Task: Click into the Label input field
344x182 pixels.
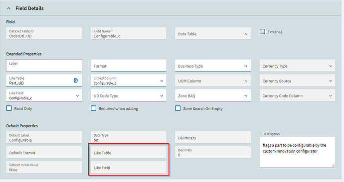Action: click(x=44, y=66)
